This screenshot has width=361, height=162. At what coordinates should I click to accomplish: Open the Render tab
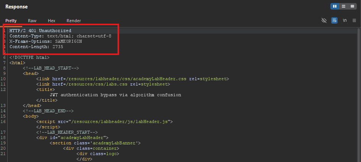tap(74, 21)
